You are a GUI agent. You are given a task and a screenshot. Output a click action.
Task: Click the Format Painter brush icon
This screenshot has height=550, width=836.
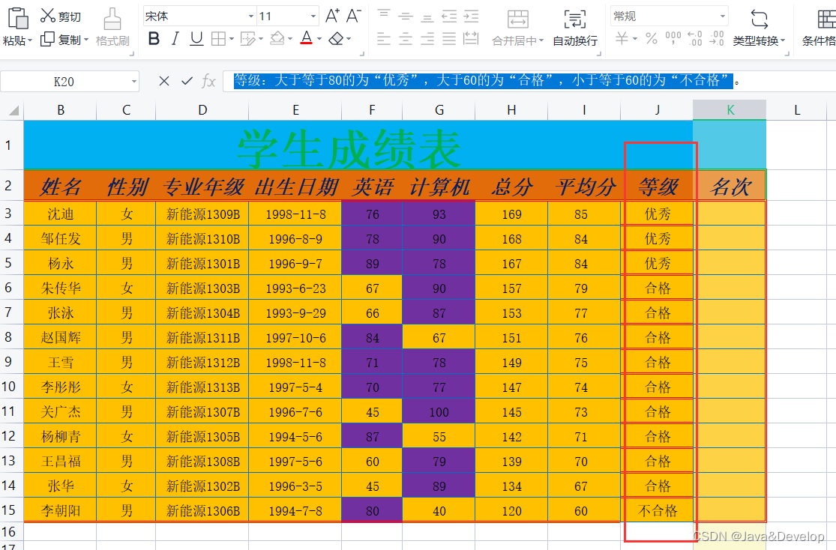(x=112, y=19)
